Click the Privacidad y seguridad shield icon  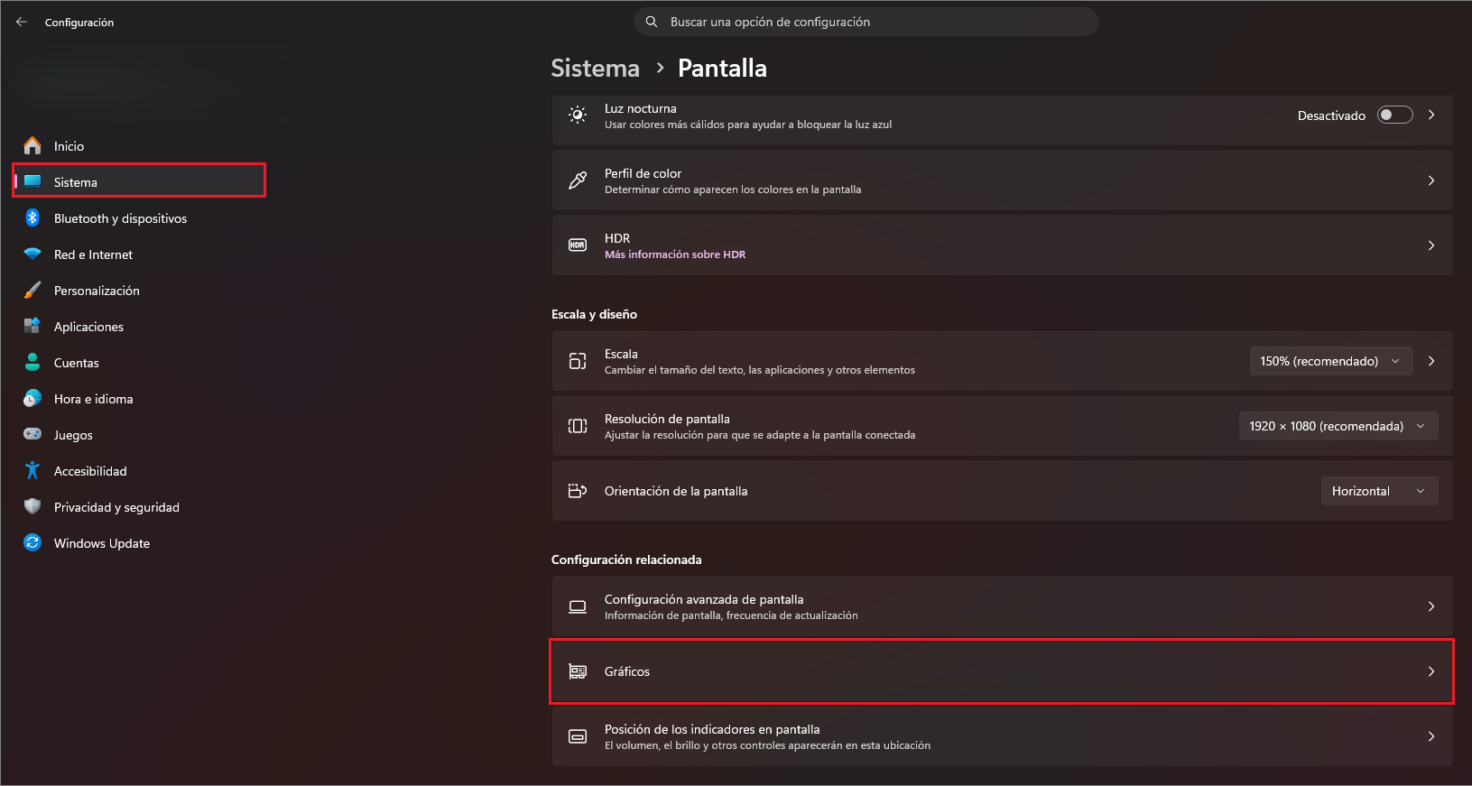tap(32, 506)
